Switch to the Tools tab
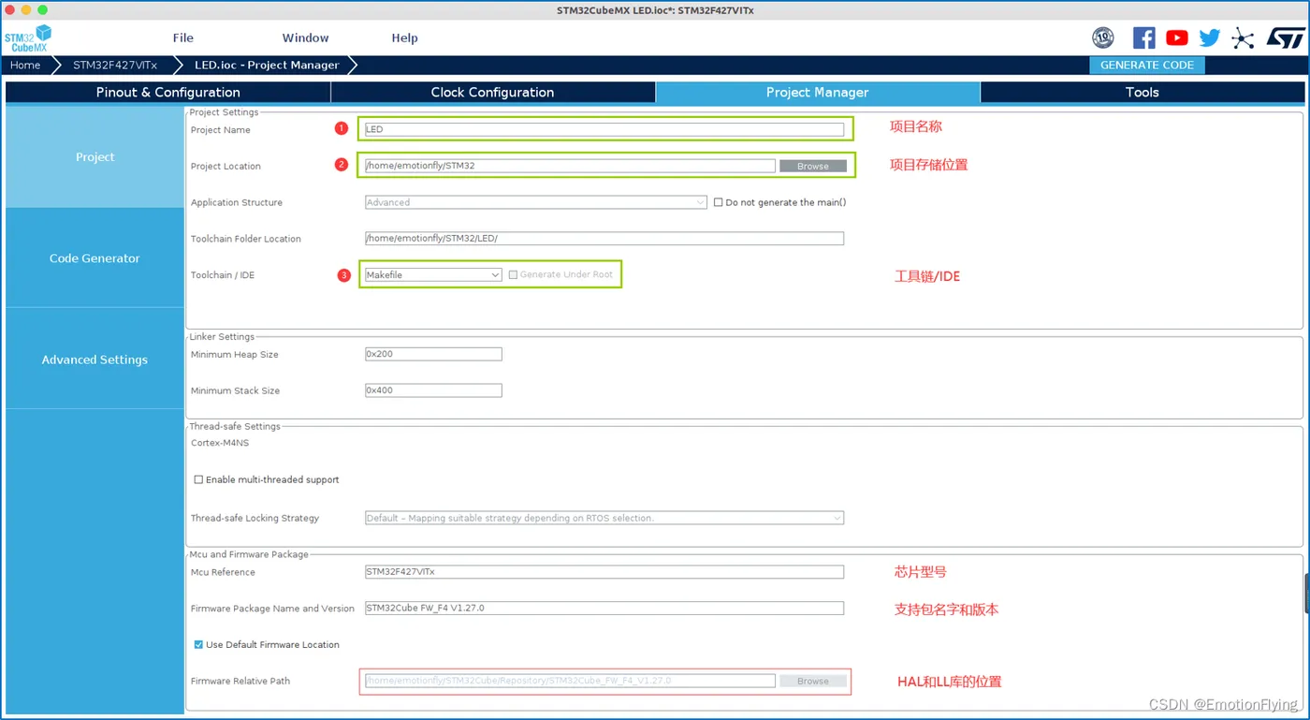The width and height of the screenshot is (1310, 720). pos(1143,92)
